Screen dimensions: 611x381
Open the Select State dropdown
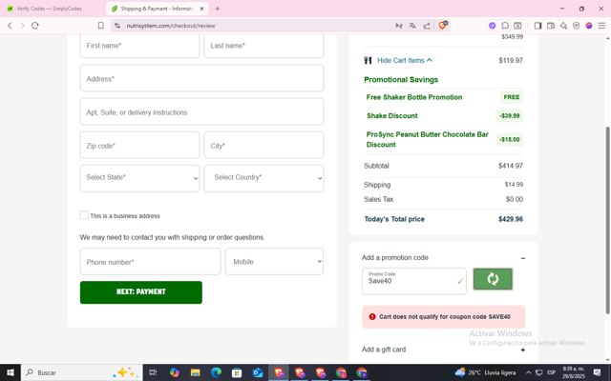[x=140, y=178]
